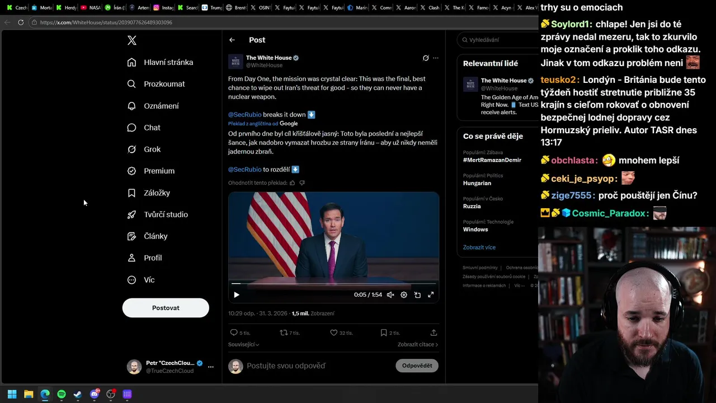Open video settings gear
This screenshot has width=716, height=403.
tap(404, 295)
